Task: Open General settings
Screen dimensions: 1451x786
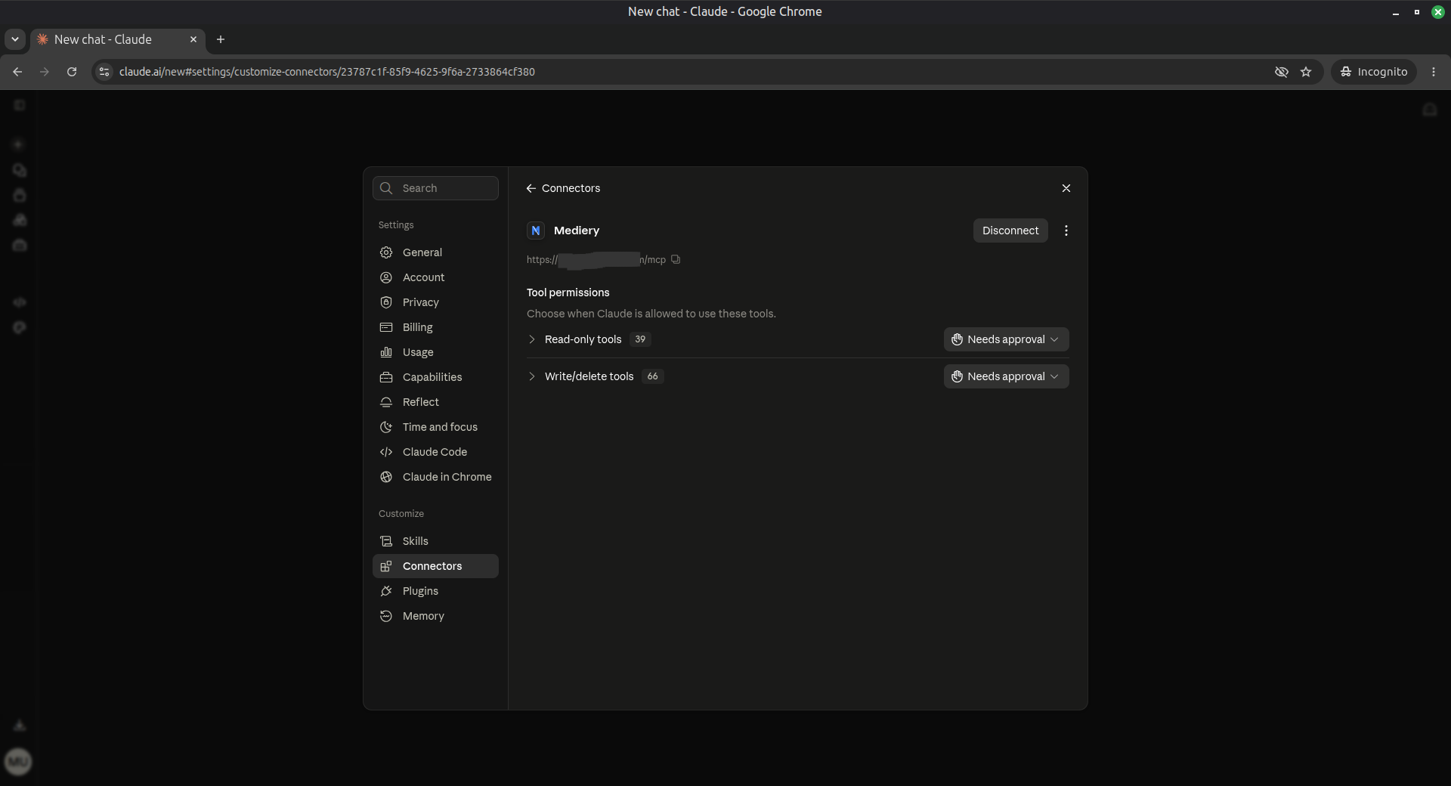Action: tap(435, 252)
